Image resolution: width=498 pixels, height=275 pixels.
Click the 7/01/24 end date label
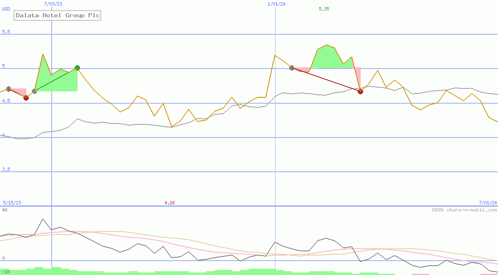pos(487,203)
